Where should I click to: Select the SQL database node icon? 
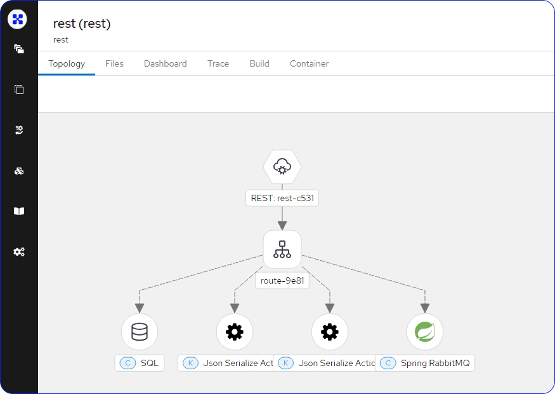pyautogui.click(x=140, y=332)
